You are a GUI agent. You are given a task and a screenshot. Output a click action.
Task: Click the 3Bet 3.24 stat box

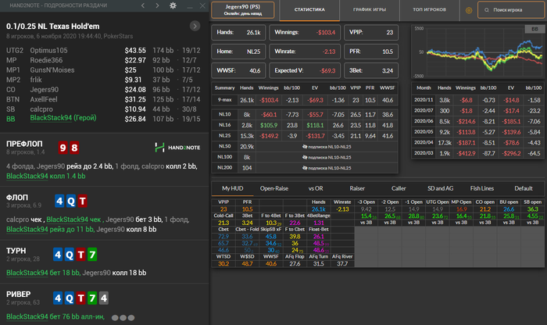[x=371, y=71]
